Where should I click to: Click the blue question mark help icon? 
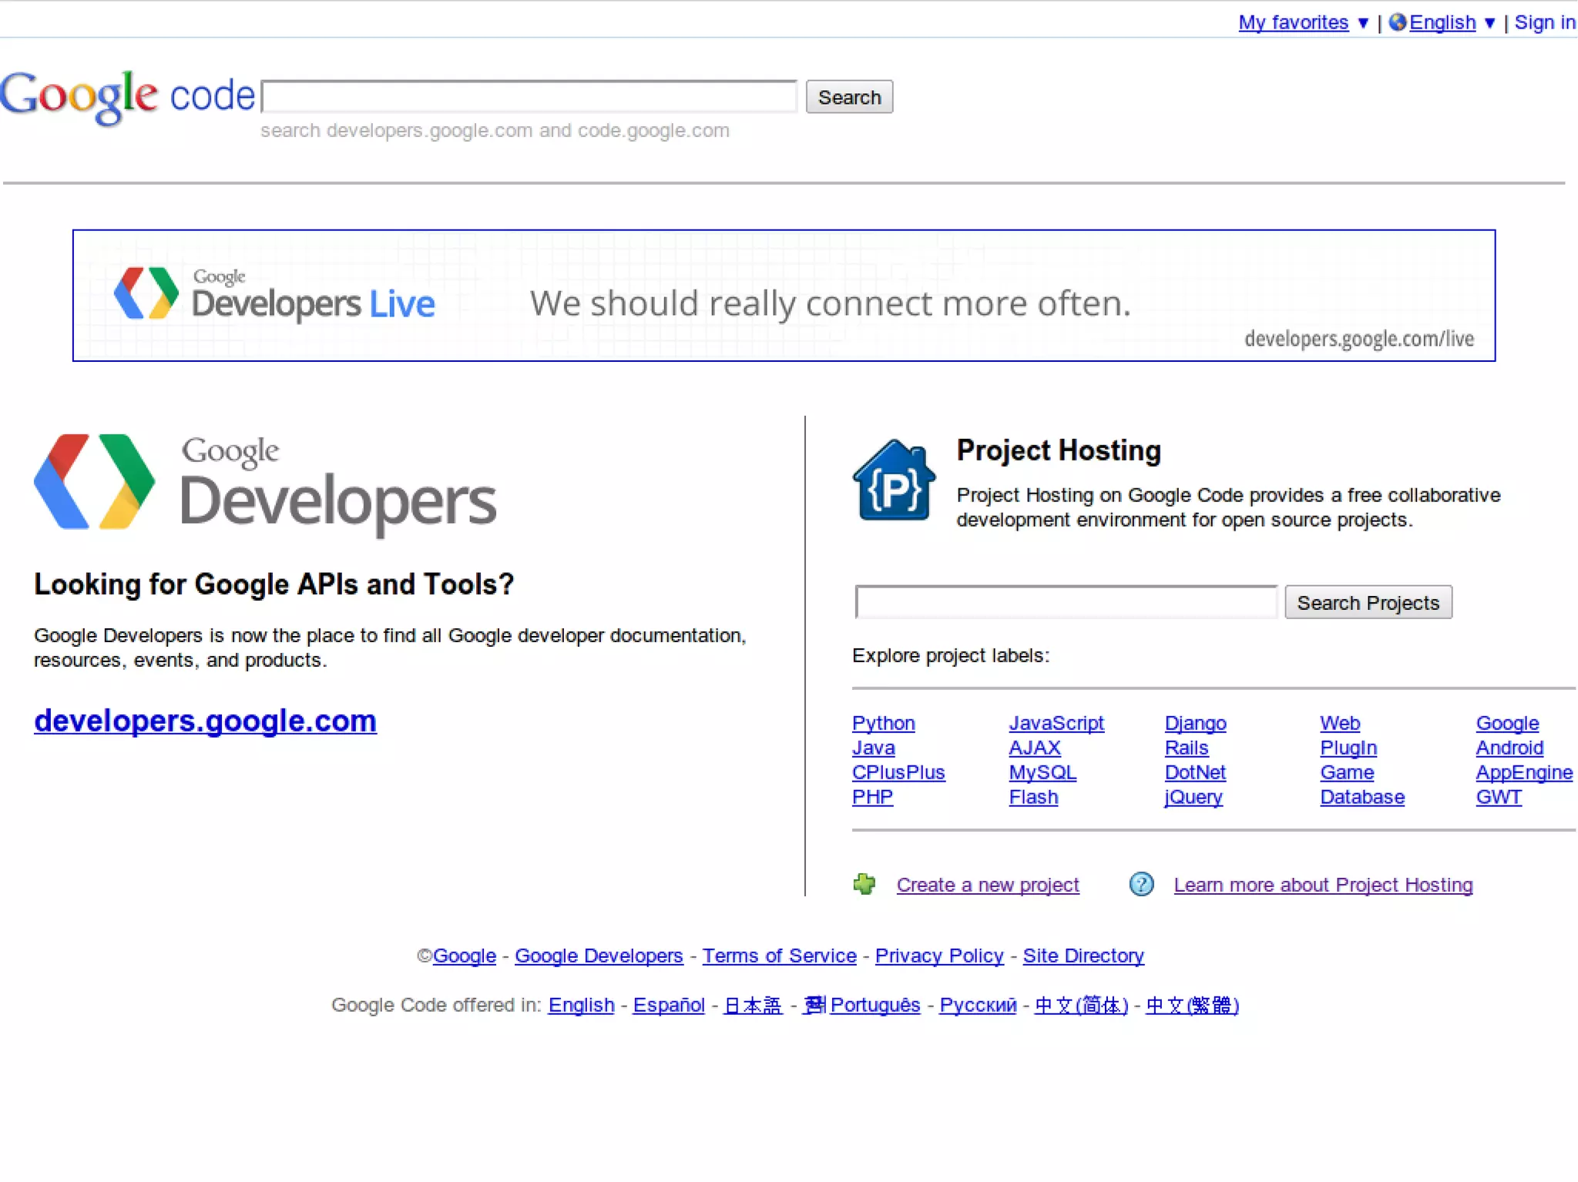coord(1141,884)
